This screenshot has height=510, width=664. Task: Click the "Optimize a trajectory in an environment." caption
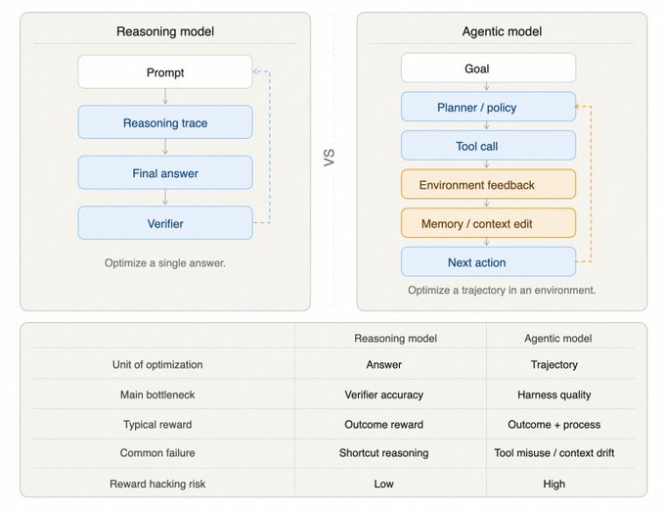[502, 291]
